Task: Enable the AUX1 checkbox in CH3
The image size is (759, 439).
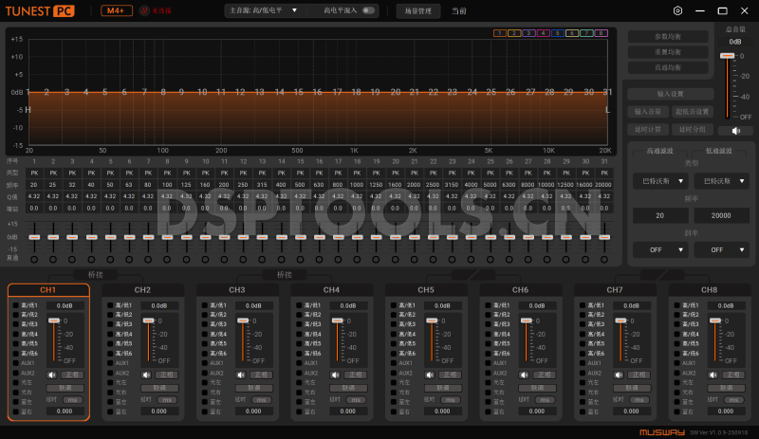Action: pyautogui.click(x=205, y=363)
